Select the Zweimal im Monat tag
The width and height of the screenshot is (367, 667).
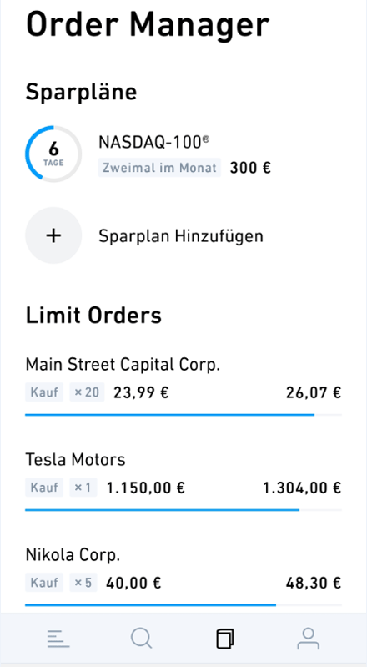159,168
